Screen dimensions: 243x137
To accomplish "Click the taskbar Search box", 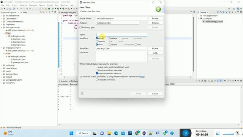I will tap(84, 133).
